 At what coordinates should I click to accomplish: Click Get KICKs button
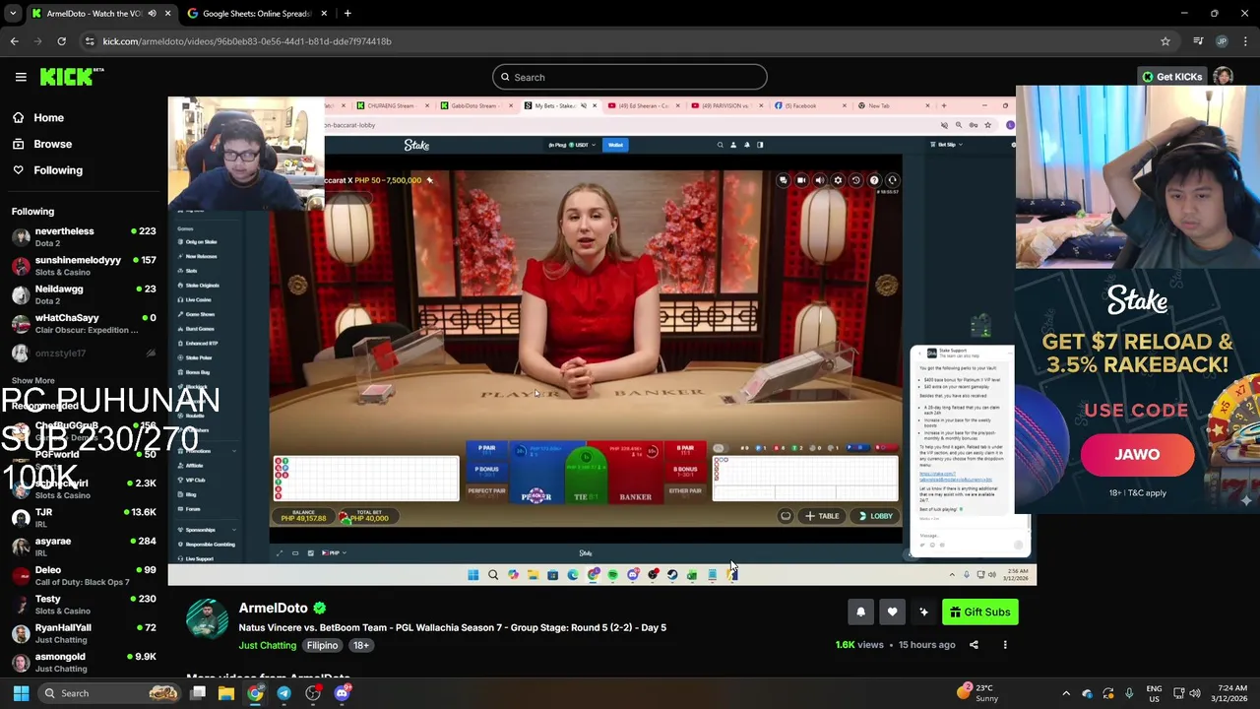pyautogui.click(x=1170, y=77)
